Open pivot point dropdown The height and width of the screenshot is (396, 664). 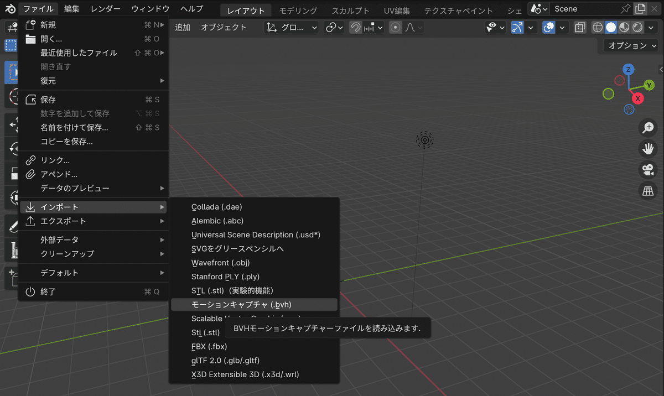[334, 27]
